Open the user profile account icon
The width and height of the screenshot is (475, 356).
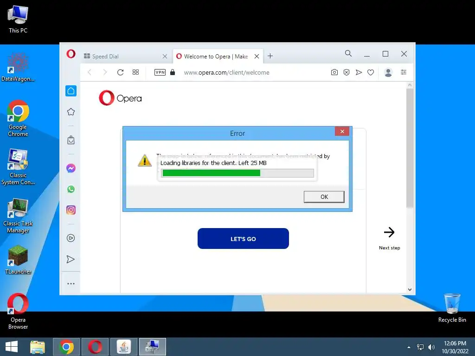point(388,72)
